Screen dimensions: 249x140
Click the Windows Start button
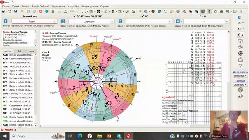[x=5, y=136]
